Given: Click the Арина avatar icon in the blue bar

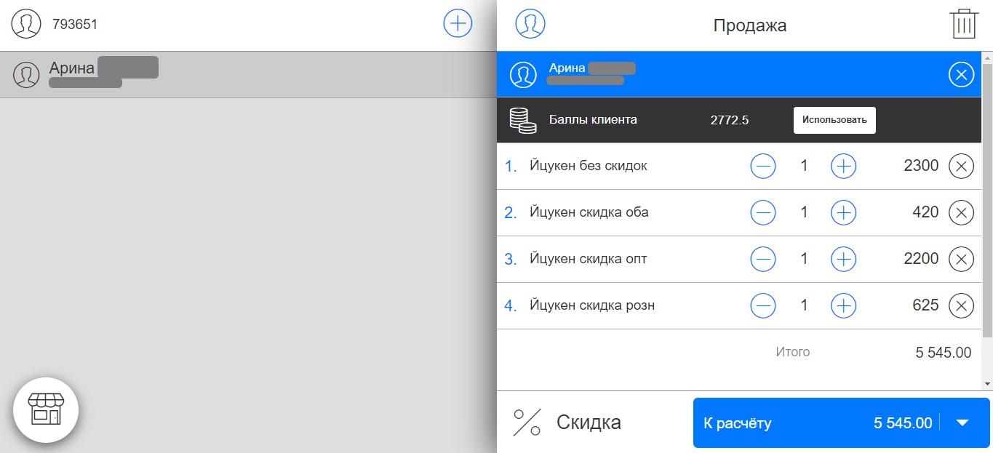Looking at the screenshot, I should 523,74.
